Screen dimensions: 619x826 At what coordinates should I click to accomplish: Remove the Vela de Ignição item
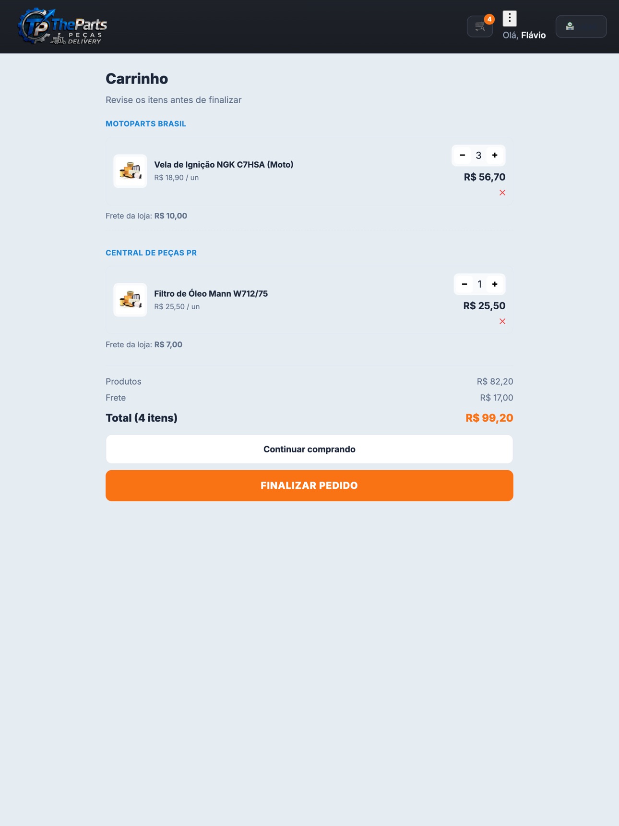pos(502,193)
